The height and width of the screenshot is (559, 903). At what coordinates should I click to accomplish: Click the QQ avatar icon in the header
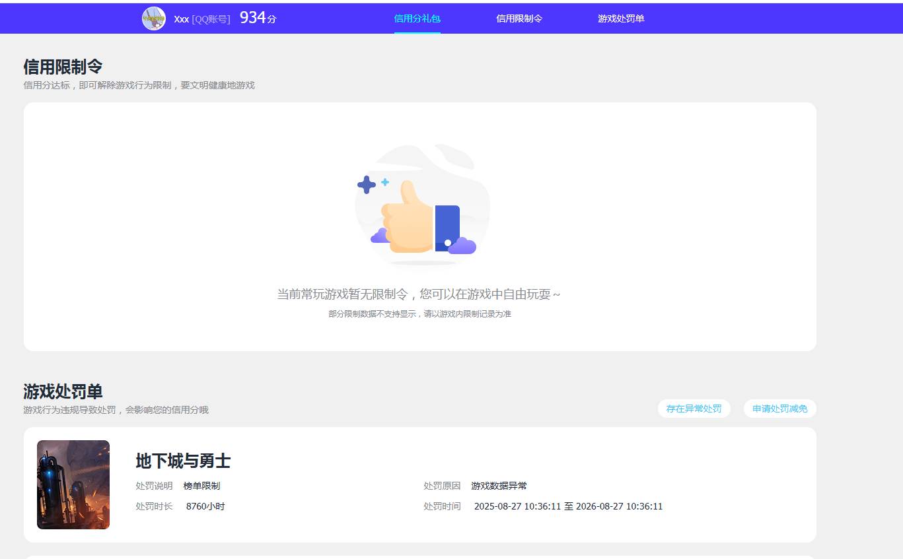153,18
